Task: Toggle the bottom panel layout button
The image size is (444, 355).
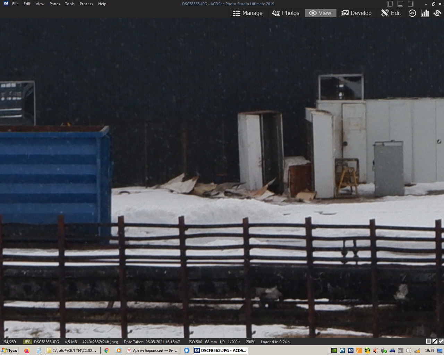Action: click(x=400, y=4)
